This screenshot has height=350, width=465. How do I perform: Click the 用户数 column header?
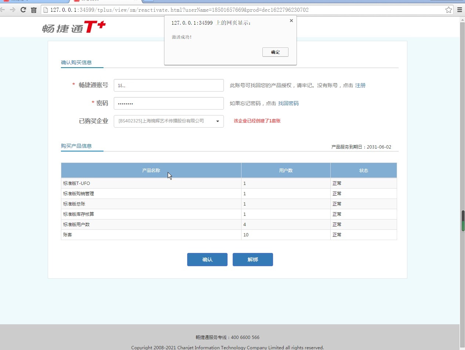coord(286,170)
